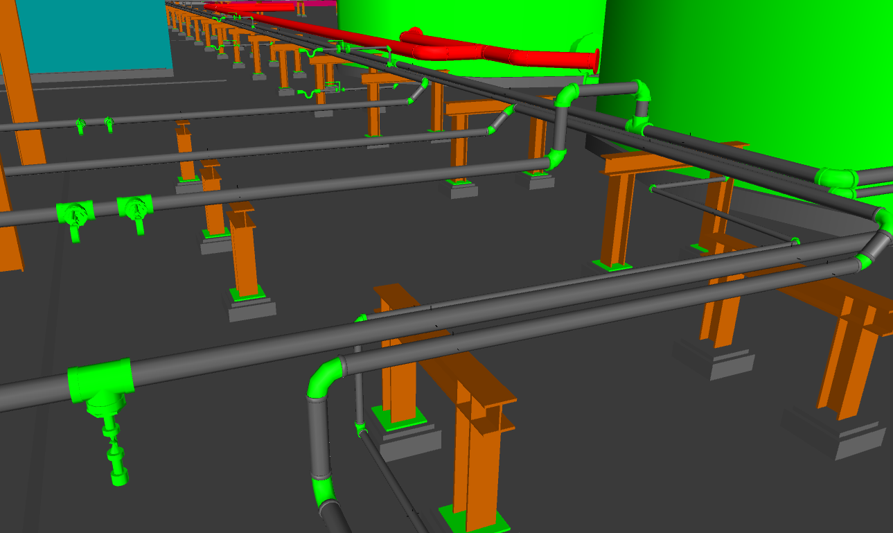The height and width of the screenshot is (533, 893).
Task: Select the big green tank at the right edge
Action: tap(748, 97)
